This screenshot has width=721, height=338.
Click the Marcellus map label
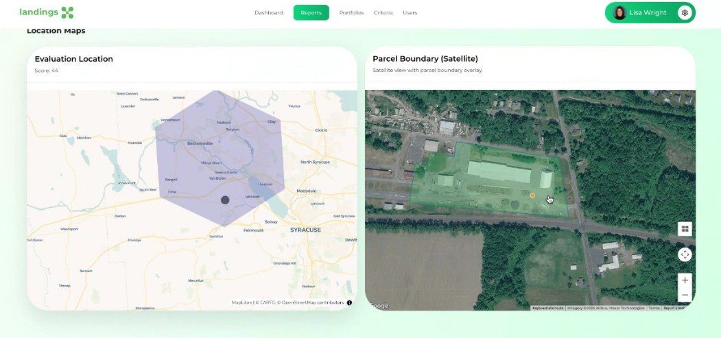pyautogui.click(x=196, y=280)
